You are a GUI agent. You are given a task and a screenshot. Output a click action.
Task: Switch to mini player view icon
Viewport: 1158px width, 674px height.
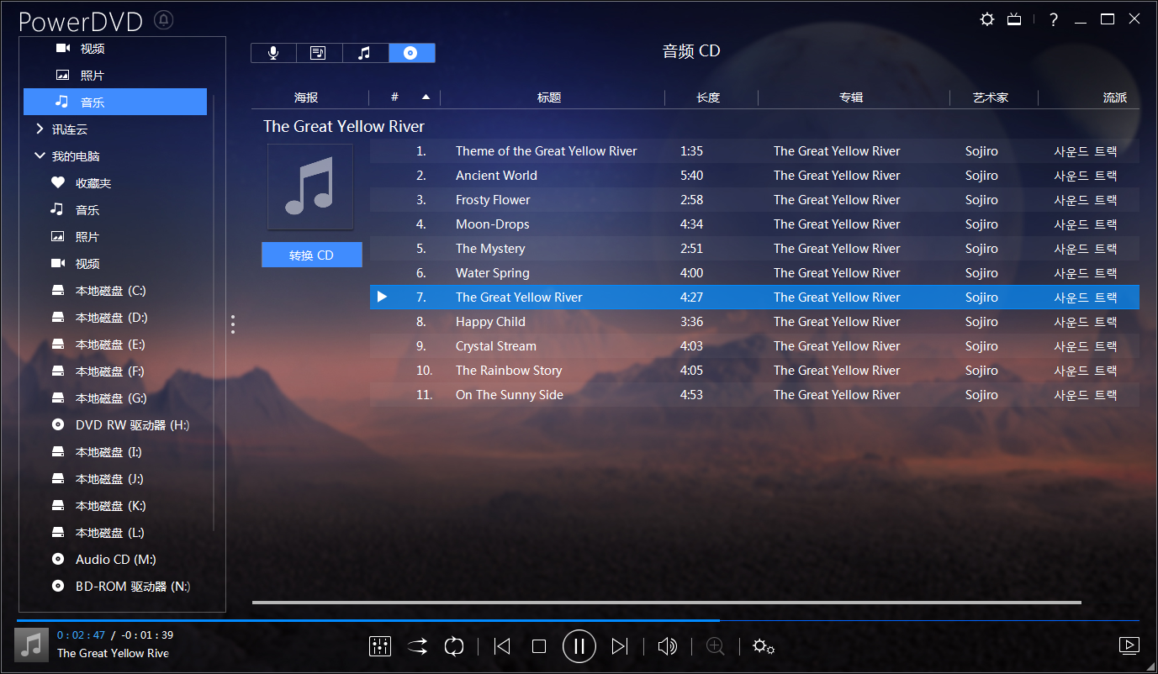point(1129,645)
